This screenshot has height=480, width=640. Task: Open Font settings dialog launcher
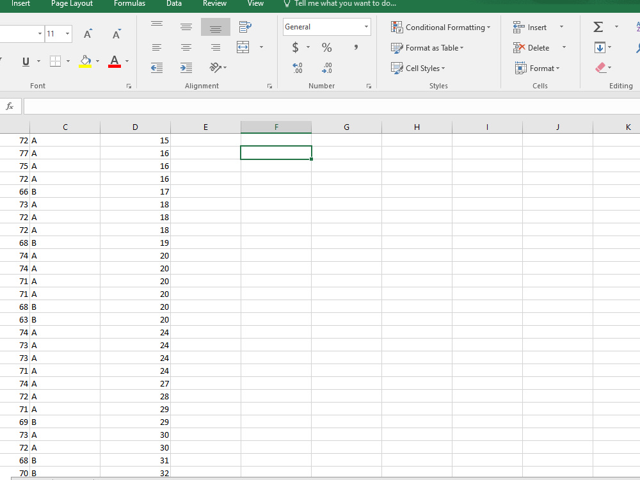pyautogui.click(x=129, y=86)
